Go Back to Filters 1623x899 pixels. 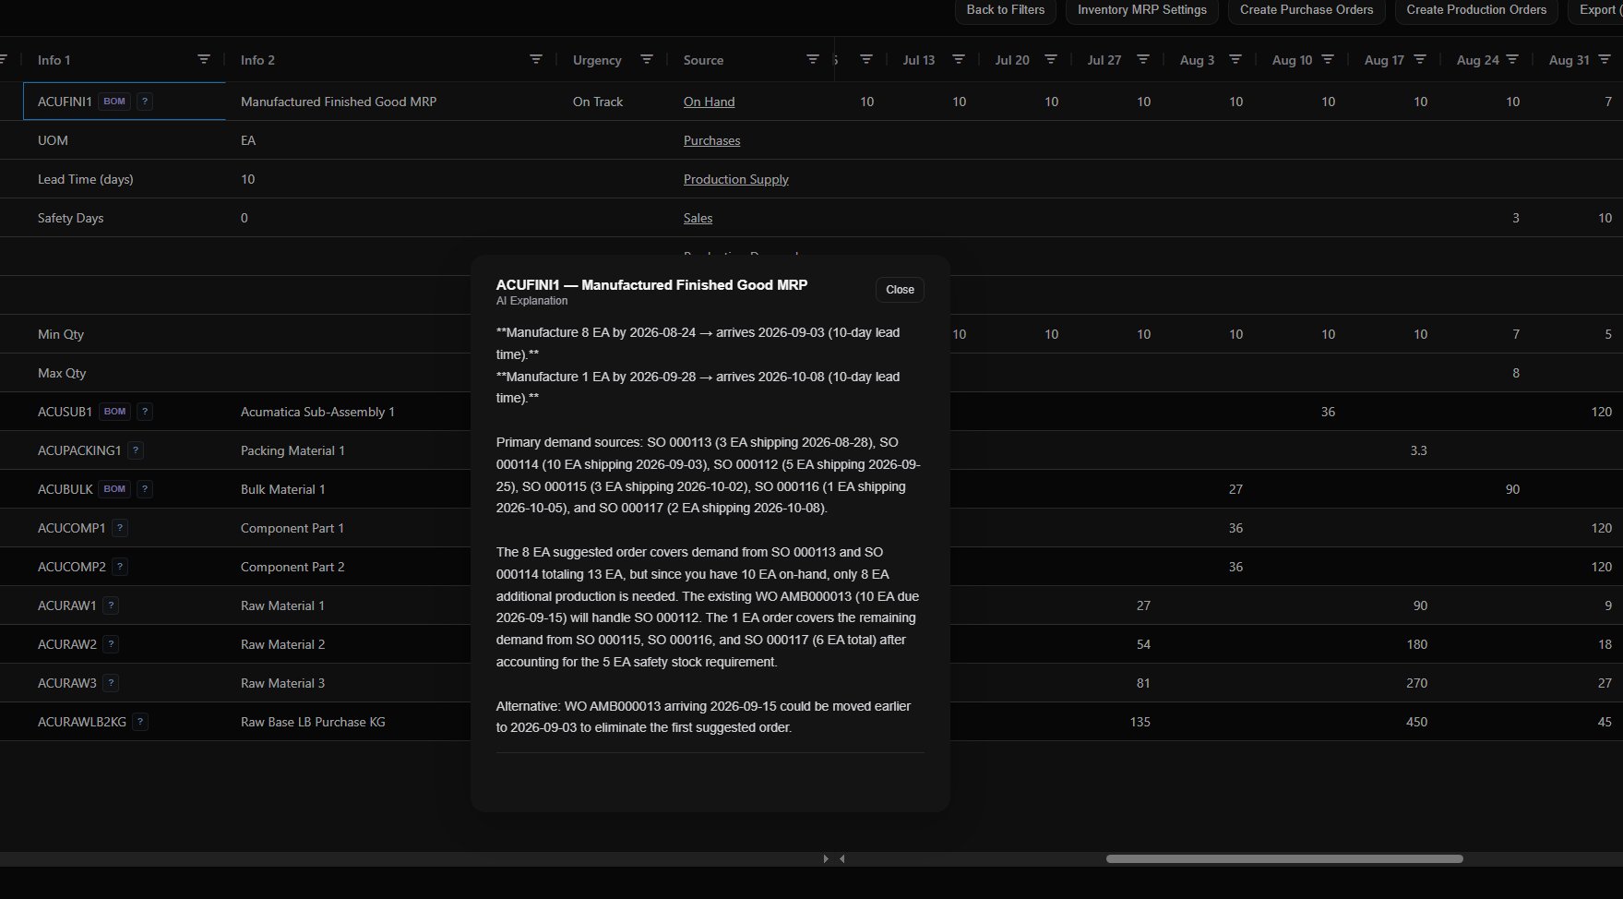coord(1006,10)
